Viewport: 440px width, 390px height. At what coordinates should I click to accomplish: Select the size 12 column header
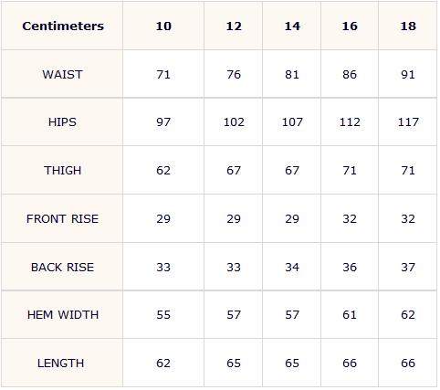pyautogui.click(x=234, y=26)
